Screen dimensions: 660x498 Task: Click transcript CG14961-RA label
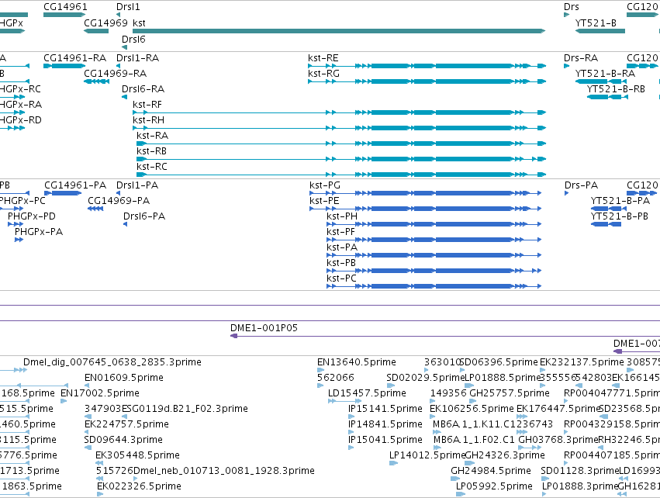tap(75, 57)
